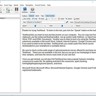Screen dimensions: 96x96
Task: Toggle the Speak toolbar in Toolbars row
Action: click(37, 16)
